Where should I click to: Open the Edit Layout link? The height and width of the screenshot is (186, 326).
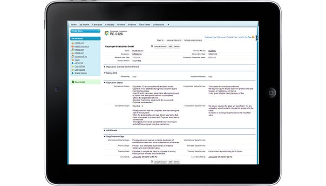[221, 37]
